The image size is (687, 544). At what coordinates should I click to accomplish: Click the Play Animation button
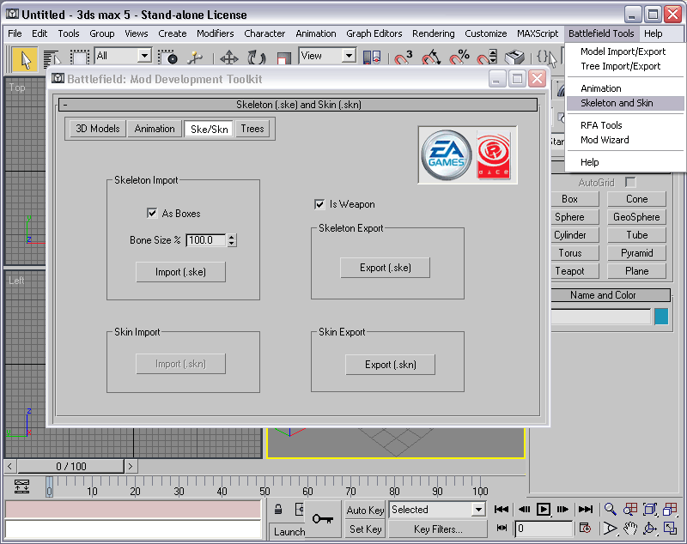[x=544, y=509]
